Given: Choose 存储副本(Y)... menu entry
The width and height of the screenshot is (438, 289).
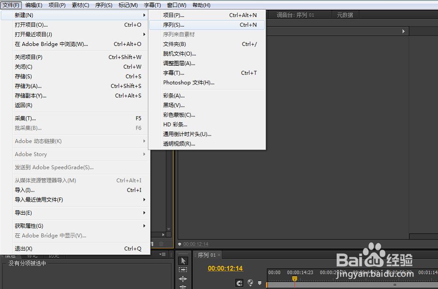Looking at the screenshot, I should [74, 95].
